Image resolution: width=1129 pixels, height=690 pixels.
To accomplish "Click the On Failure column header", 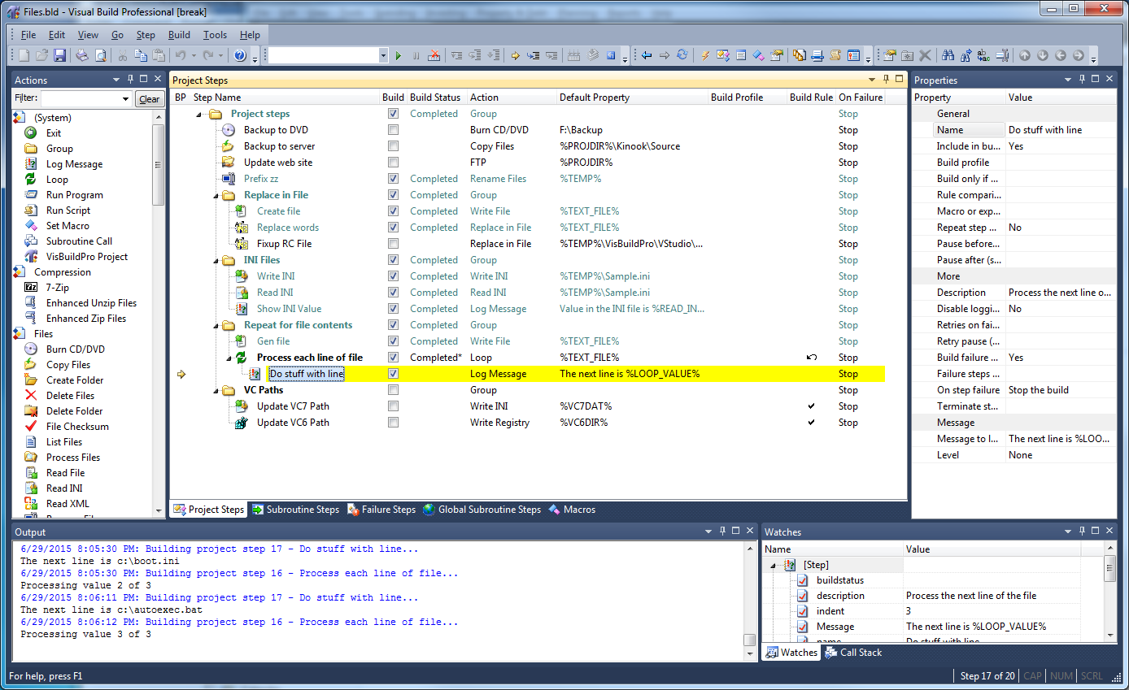I will pyautogui.click(x=861, y=98).
